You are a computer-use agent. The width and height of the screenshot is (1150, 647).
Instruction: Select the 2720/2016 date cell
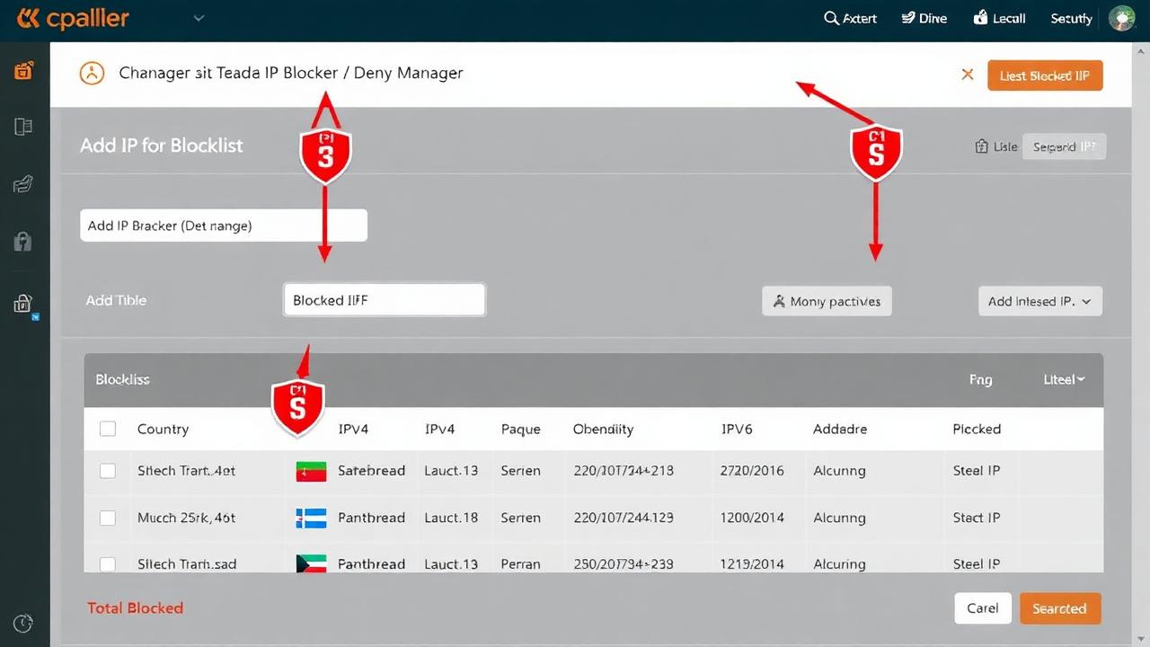(752, 470)
